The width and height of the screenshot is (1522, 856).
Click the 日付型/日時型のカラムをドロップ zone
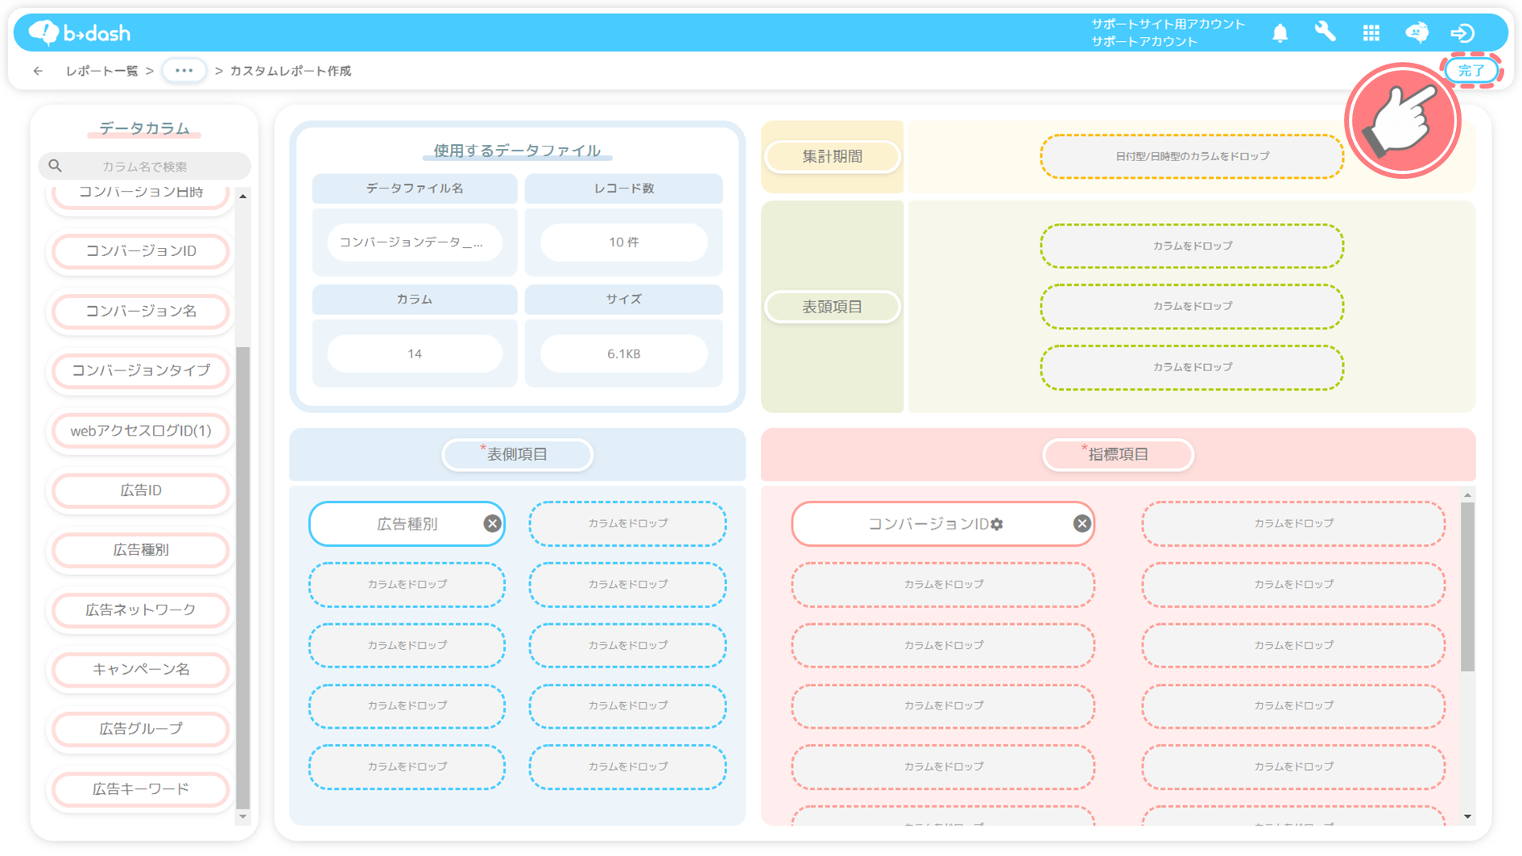point(1192,156)
